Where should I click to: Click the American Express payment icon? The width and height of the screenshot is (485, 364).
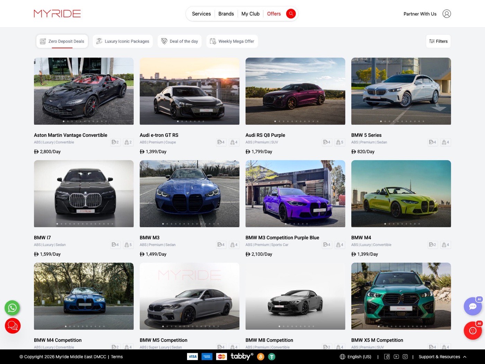(x=207, y=356)
